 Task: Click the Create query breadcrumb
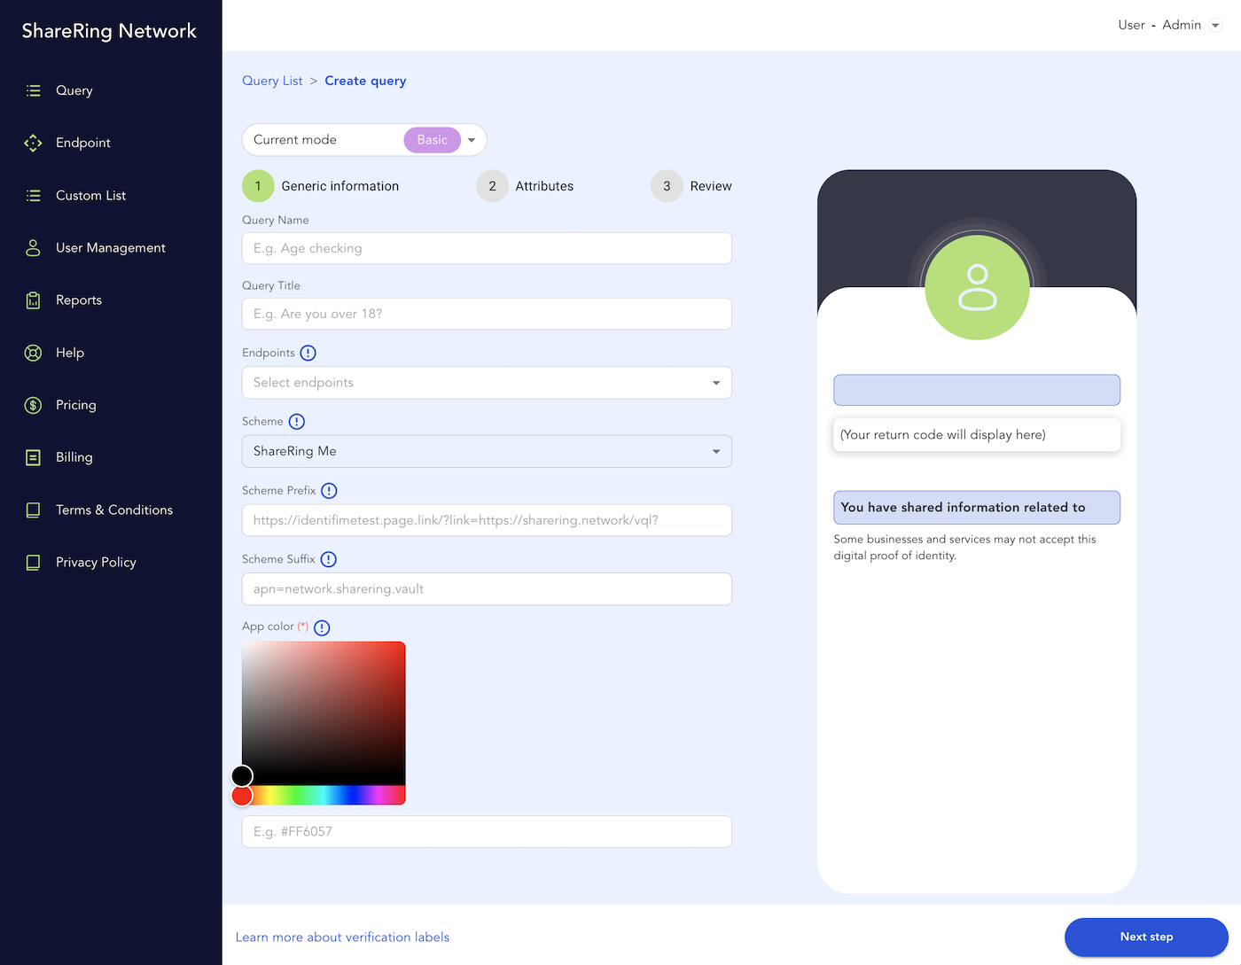pyautogui.click(x=365, y=81)
